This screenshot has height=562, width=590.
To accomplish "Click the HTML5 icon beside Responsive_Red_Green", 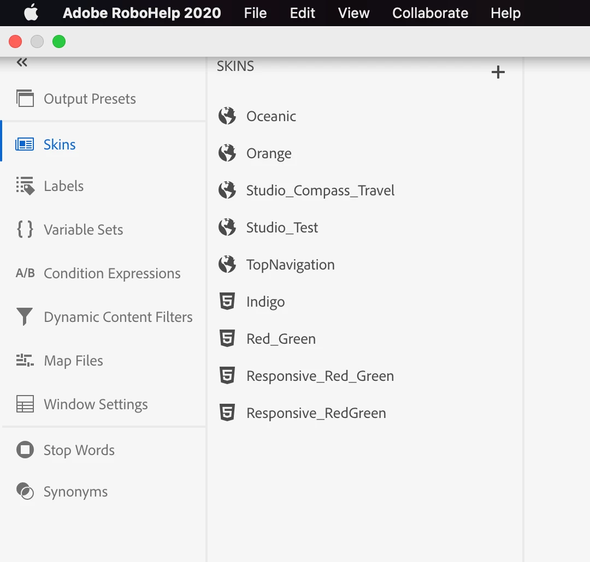I will pyautogui.click(x=227, y=375).
